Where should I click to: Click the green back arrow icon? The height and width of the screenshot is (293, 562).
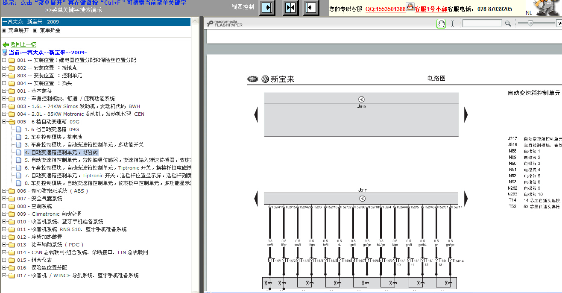point(6,44)
